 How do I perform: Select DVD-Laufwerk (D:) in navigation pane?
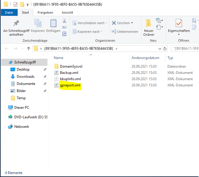(x=31, y=117)
